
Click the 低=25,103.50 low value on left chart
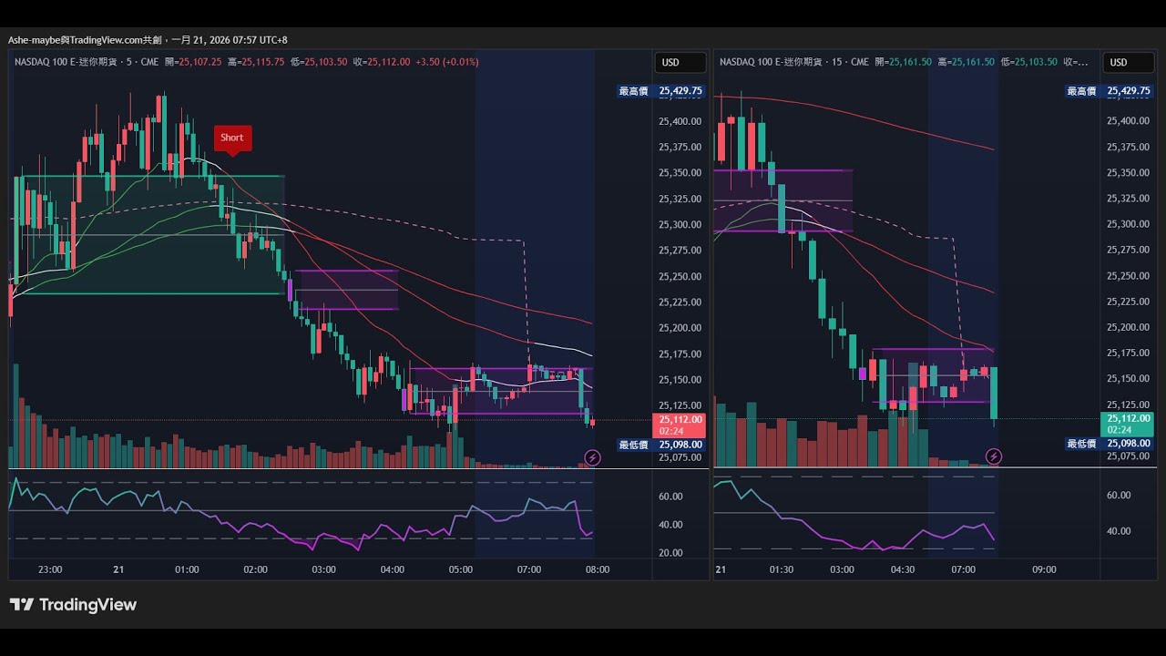tap(319, 62)
